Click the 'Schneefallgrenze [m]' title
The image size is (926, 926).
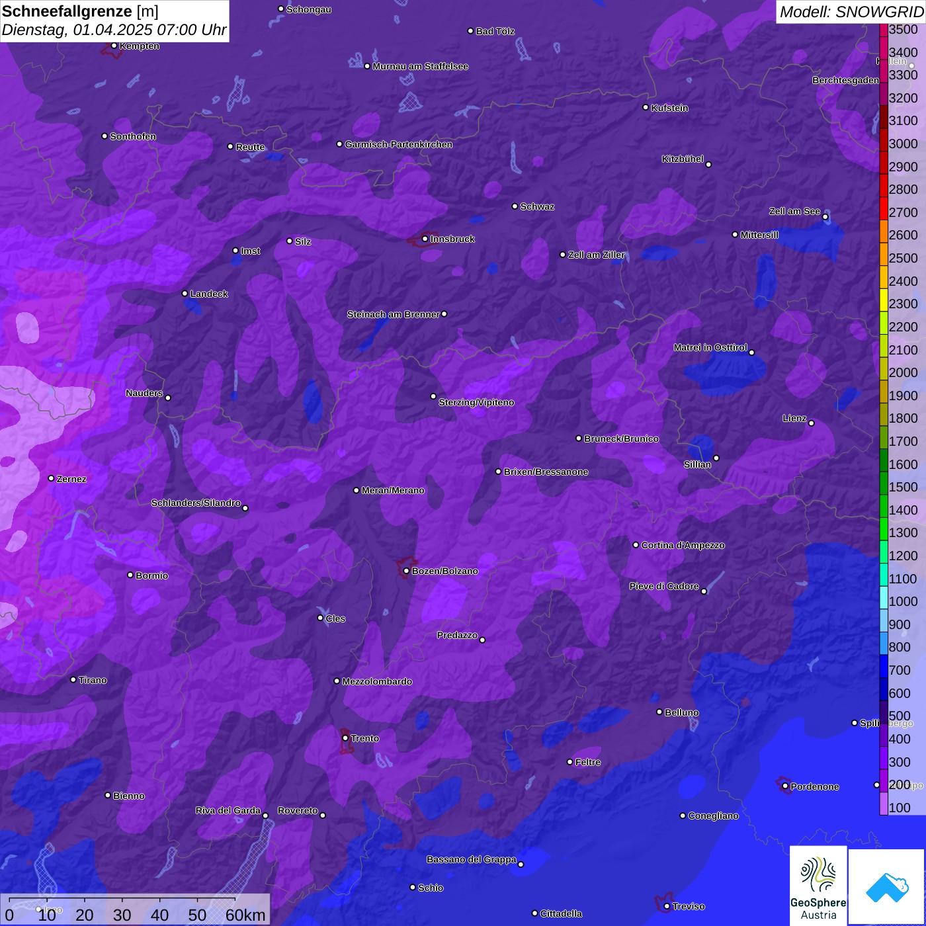coord(80,11)
